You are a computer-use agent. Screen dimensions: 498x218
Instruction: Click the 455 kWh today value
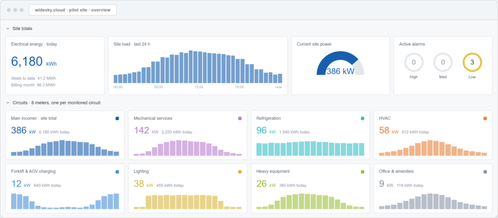pos(170,185)
